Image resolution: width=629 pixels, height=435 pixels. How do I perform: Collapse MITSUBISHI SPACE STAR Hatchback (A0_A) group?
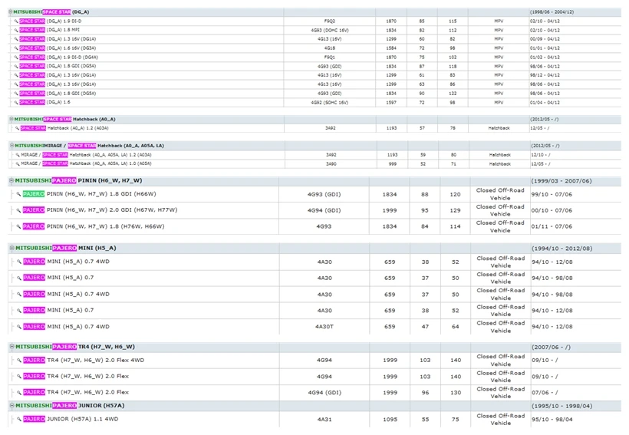tap(12, 119)
